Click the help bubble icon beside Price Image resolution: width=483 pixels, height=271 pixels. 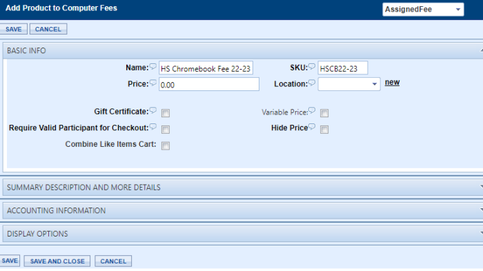(152, 83)
